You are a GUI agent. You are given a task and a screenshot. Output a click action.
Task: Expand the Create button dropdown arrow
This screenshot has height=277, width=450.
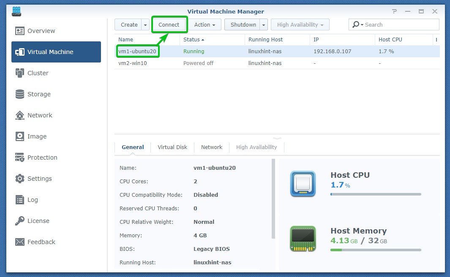[x=145, y=25]
